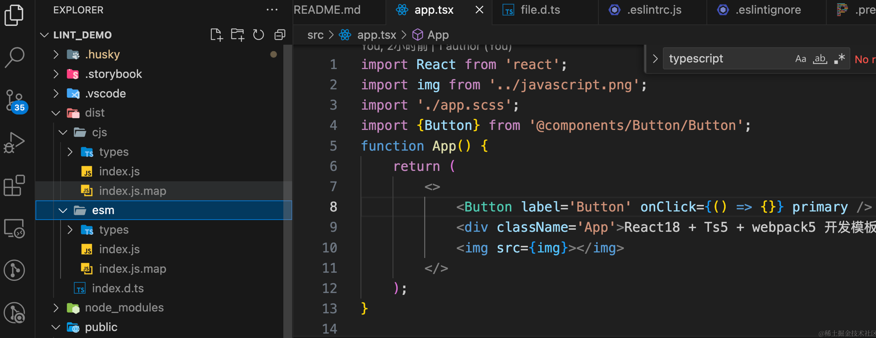Open the Search view in activity bar
The height and width of the screenshot is (338, 876).
14,58
